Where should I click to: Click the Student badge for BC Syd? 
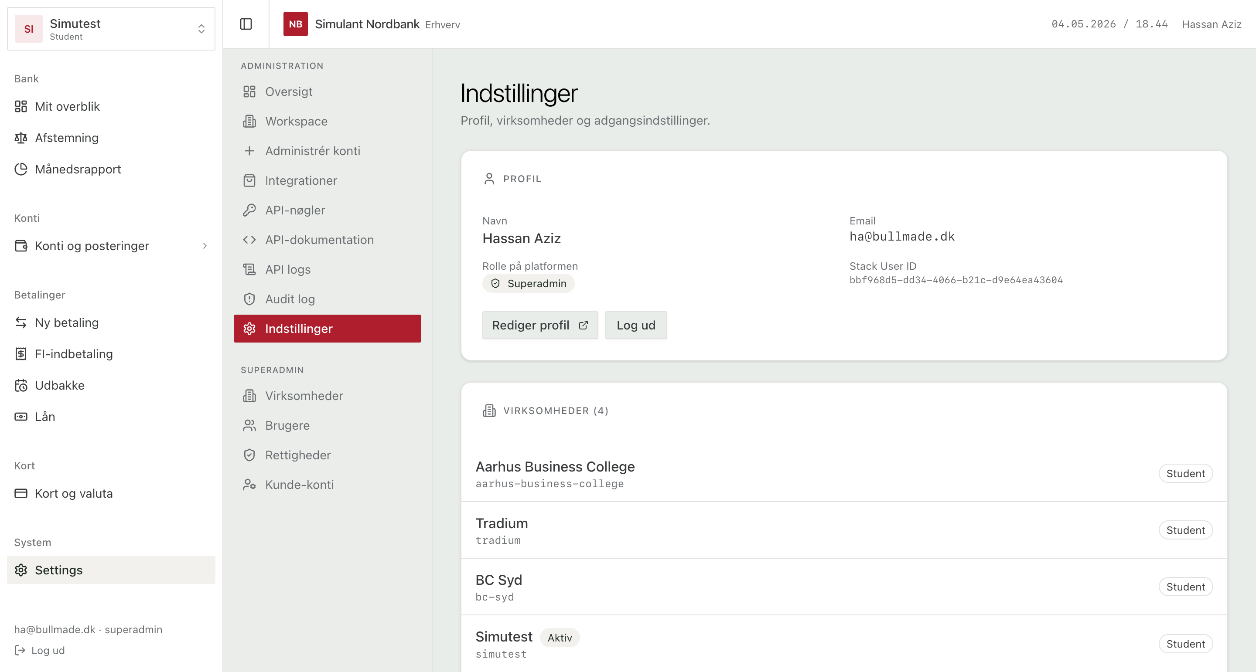point(1185,587)
